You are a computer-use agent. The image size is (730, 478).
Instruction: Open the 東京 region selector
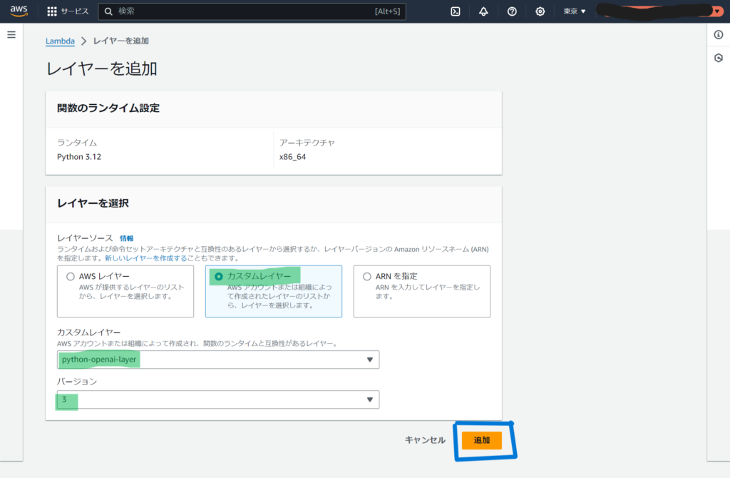click(x=574, y=11)
